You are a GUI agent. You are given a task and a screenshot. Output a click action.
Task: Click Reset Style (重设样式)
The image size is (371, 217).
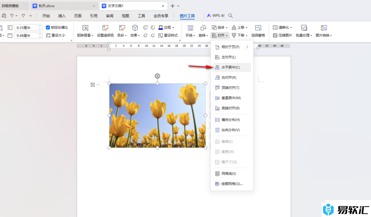click(x=168, y=35)
